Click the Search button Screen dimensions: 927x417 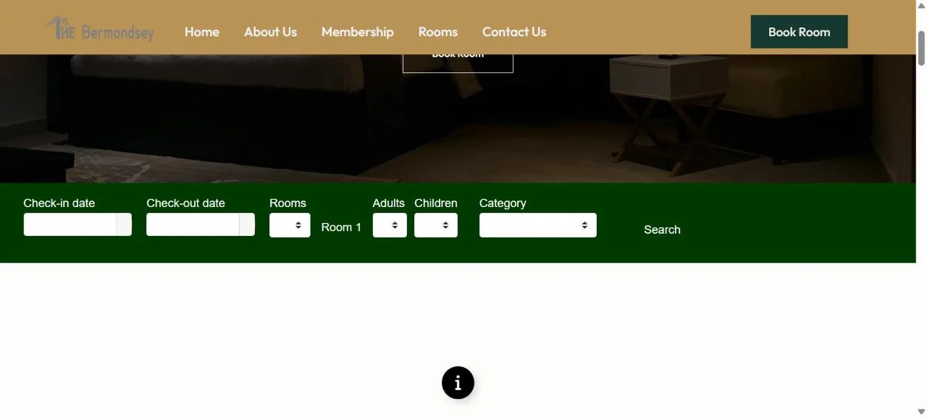click(662, 229)
